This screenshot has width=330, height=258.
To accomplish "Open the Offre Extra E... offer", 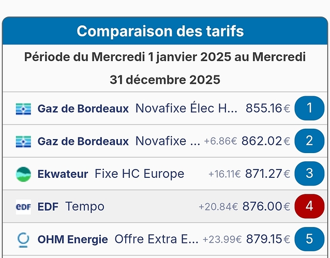I will [156, 239].
